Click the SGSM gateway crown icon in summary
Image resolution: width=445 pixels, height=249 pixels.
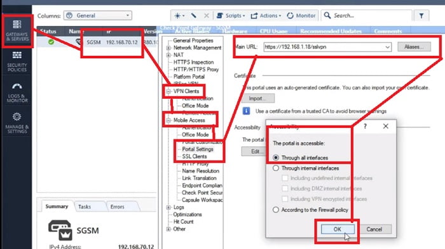point(60,231)
